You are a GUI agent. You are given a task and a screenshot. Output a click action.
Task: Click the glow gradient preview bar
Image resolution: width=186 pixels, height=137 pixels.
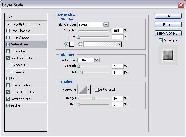click(x=101, y=44)
